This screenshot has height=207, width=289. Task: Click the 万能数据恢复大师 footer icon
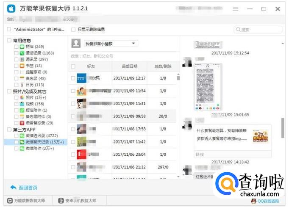[x=10, y=201]
